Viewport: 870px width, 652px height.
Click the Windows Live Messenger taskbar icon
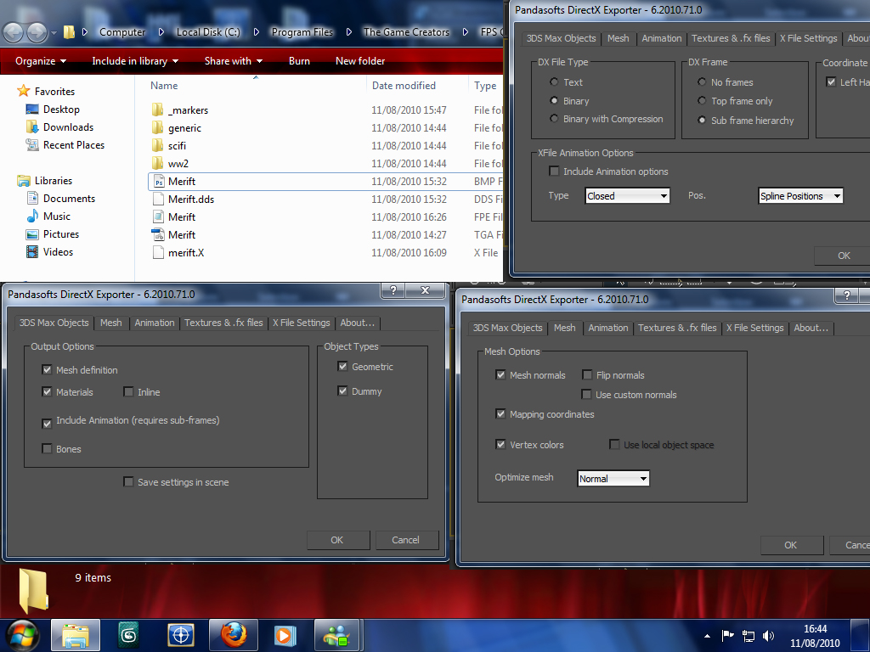point(338,635)
